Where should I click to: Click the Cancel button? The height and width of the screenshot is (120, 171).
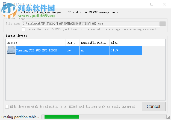(x=154, y=106)
